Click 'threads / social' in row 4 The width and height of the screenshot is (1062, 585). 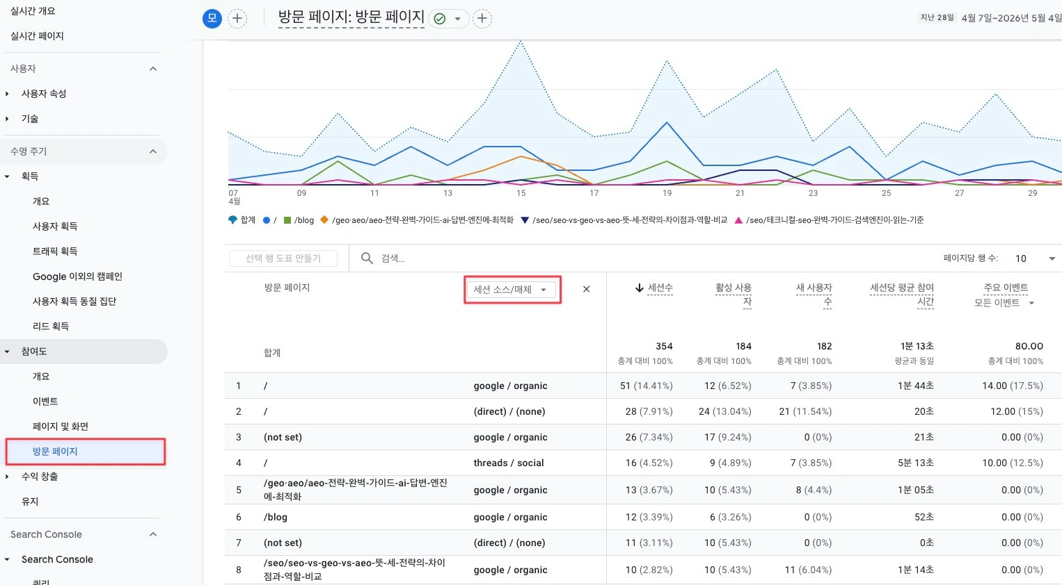point(509,463)
